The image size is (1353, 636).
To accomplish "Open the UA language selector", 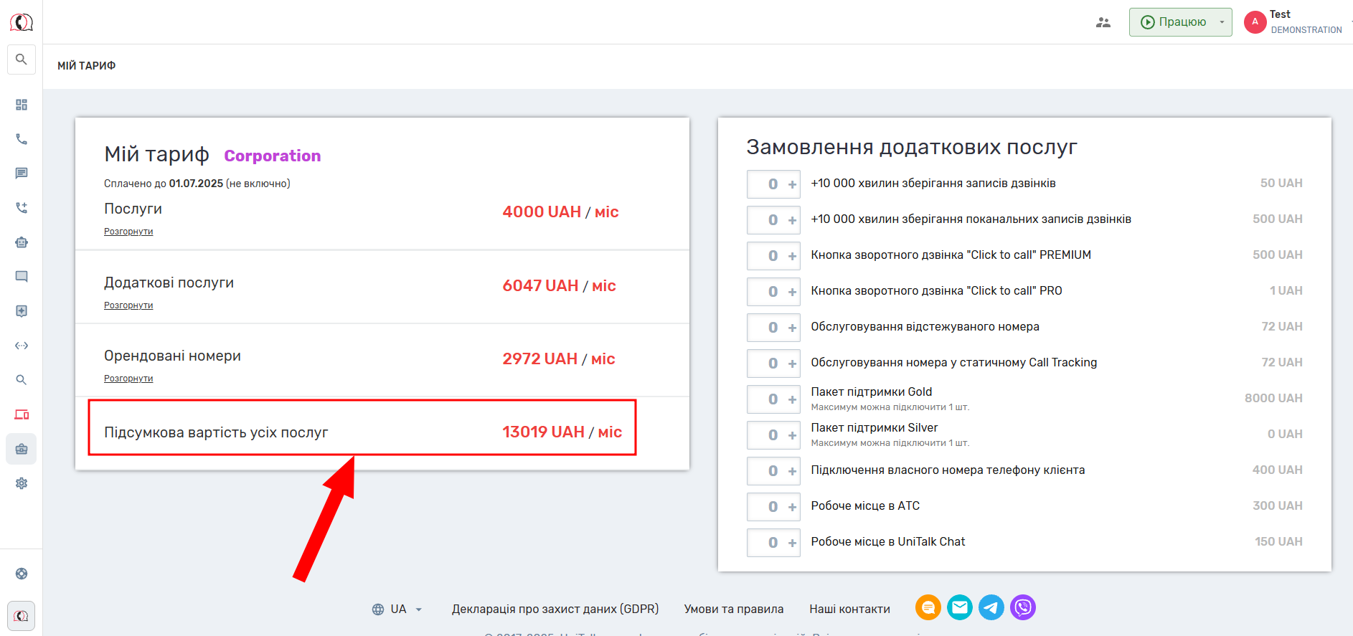I will [x=397, y=609].
